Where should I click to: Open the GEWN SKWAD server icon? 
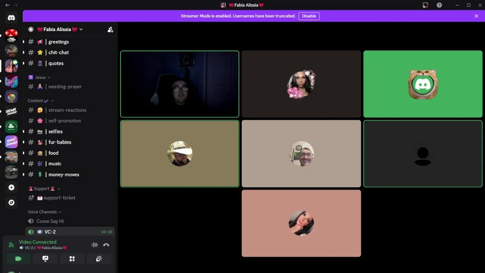[11, 111]
